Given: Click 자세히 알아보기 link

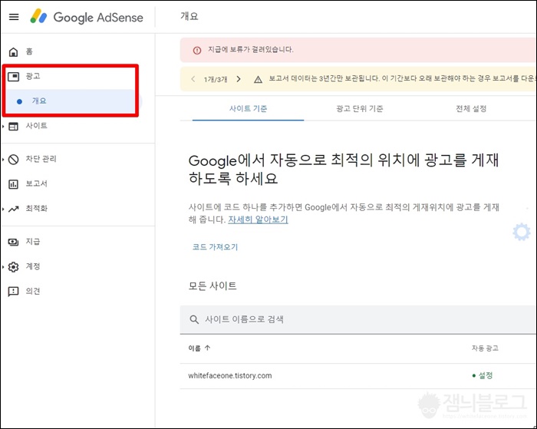Looking at the screenshot, I should click(x=258, y=219).
